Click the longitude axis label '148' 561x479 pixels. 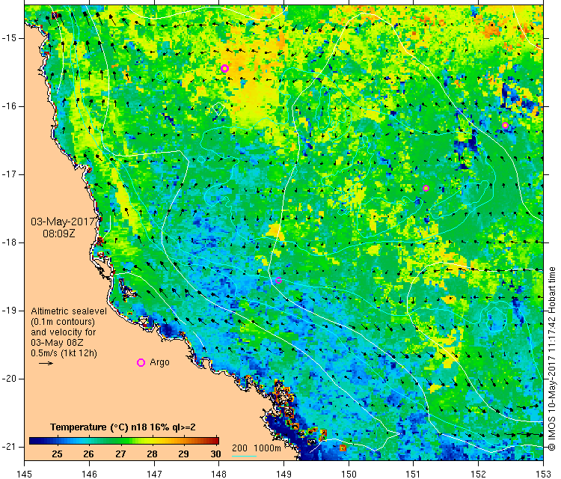coord(218,474)
